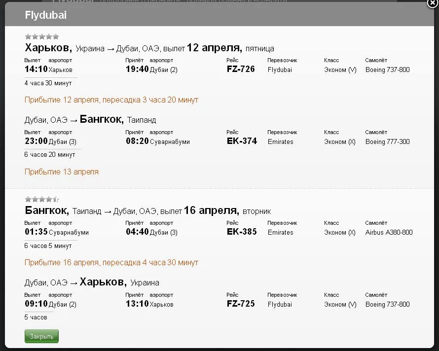The height and width of the screenshot is (351, 439).
Task: Click layover text пересадка 3 часа 20 минут
Action: (150, 100)
